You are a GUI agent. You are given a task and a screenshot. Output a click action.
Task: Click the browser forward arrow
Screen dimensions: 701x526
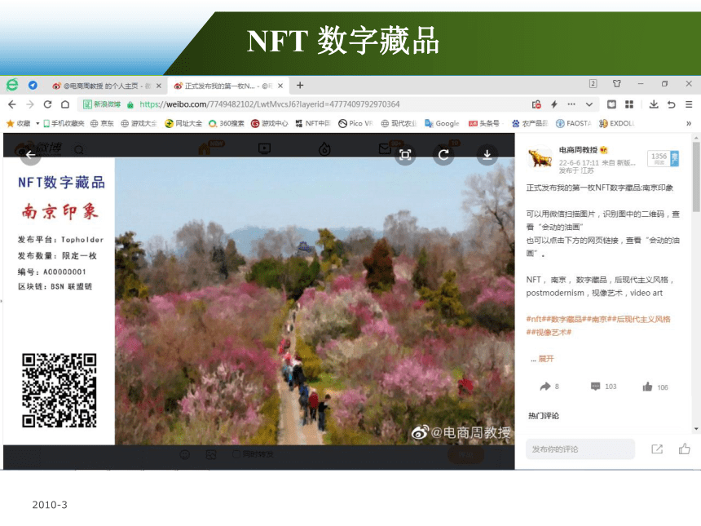[x=30, y=104]
